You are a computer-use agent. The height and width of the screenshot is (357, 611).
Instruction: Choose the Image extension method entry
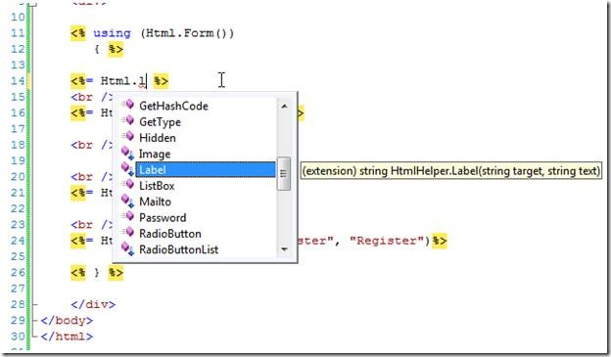click(155, 154)
